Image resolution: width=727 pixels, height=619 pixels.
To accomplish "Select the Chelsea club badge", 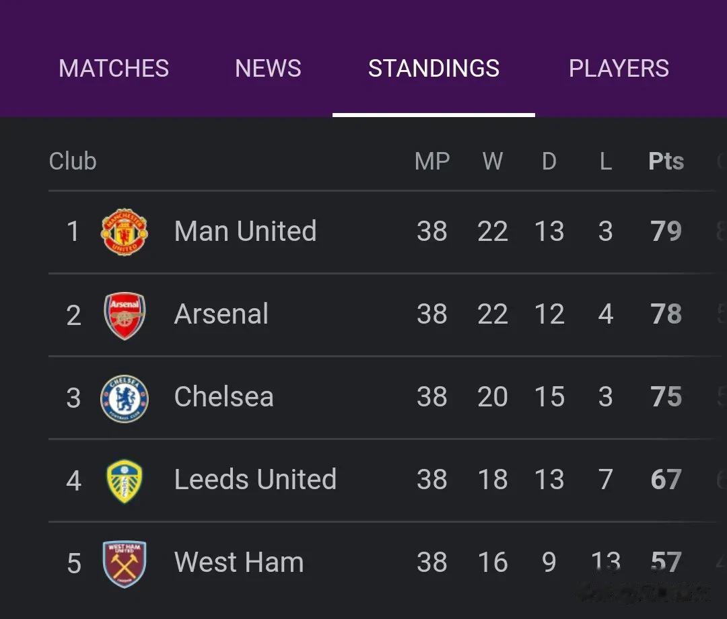I will tap(125, 398).
